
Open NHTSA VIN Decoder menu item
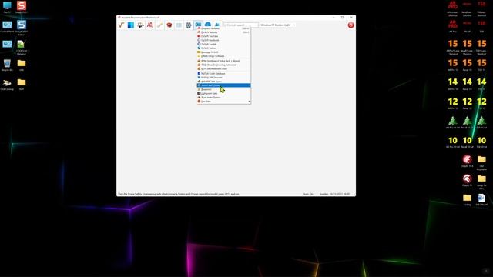[223, 77]
